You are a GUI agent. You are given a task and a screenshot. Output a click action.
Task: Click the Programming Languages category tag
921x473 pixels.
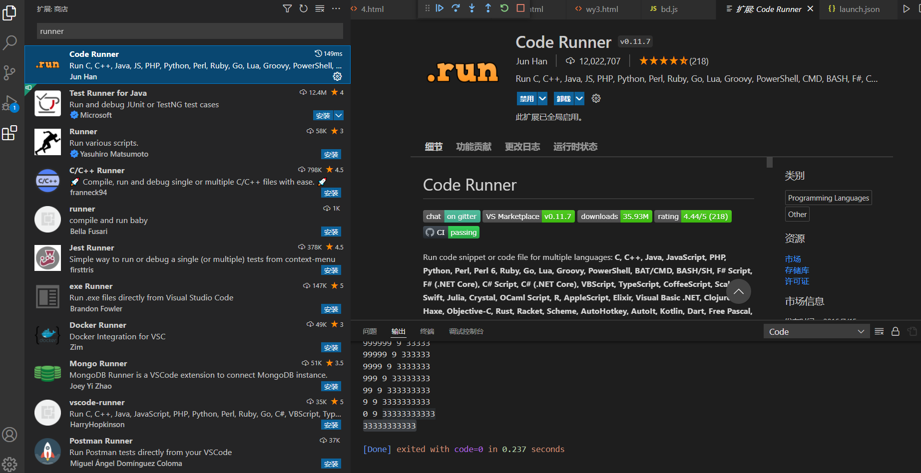pyautogui.click(x=829, y=198)
